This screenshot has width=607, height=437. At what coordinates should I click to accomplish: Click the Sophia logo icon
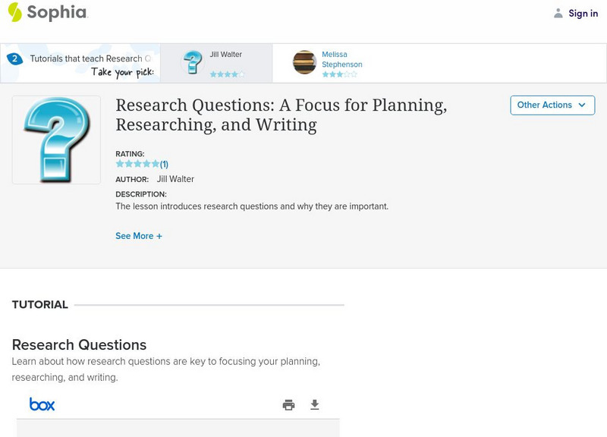coord(14,12)
